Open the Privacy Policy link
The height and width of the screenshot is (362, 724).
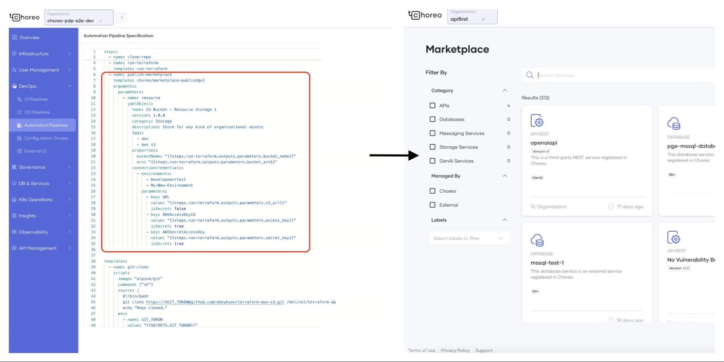coord(455,350)
